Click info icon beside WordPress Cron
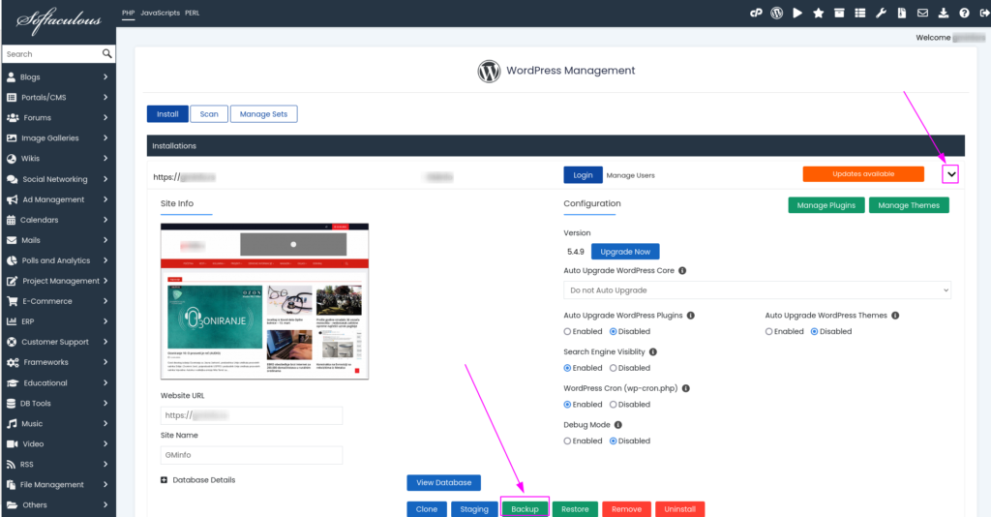 click(686, 388)
